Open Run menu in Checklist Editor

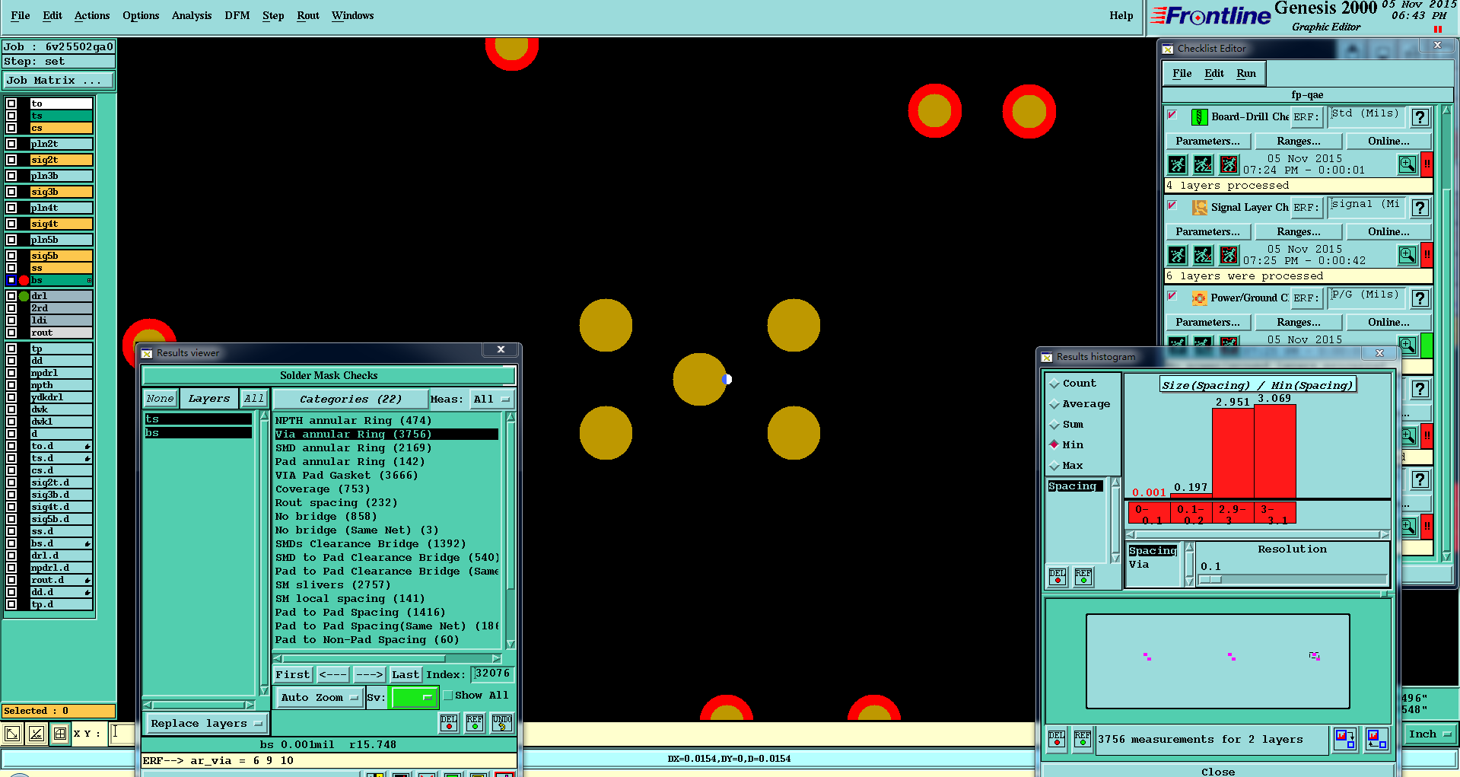(x=1246, y=73)
